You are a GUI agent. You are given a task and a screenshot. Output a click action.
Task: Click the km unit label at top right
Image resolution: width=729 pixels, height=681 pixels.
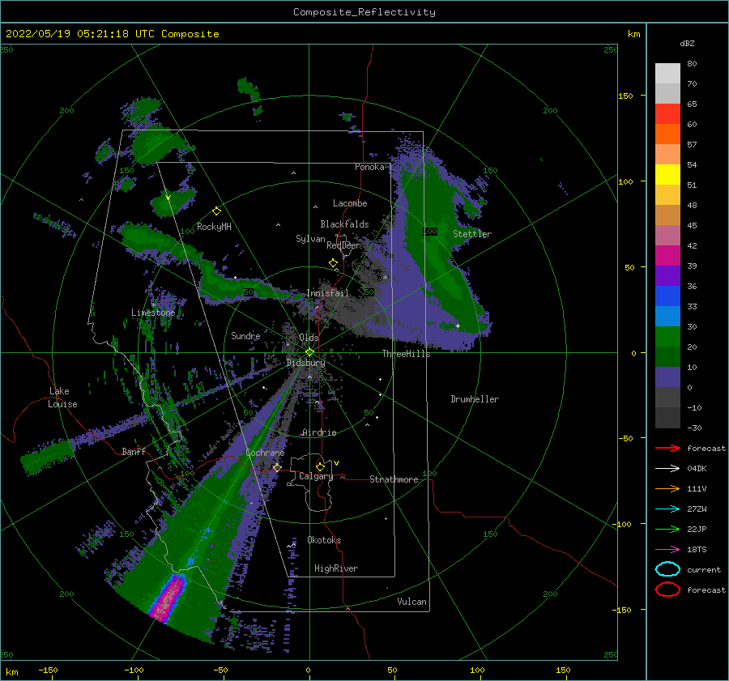pos(633,34)
